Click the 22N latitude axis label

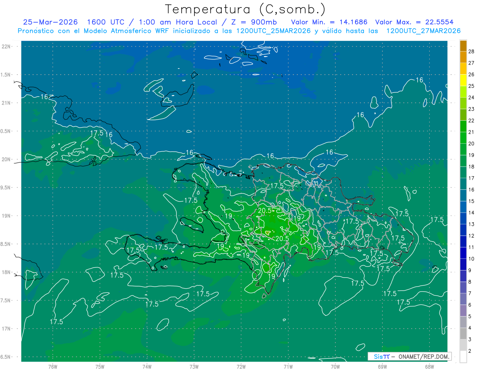[x=6, y=47]
